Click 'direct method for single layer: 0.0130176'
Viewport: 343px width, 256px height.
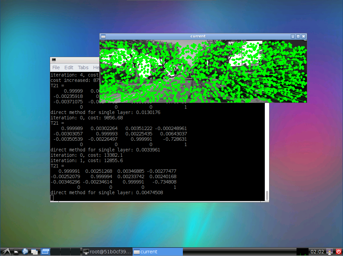pos(105,112)
